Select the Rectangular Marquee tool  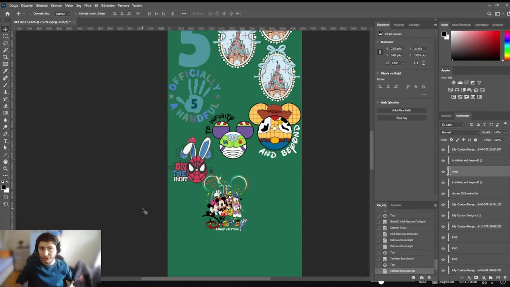coord(5,36)
